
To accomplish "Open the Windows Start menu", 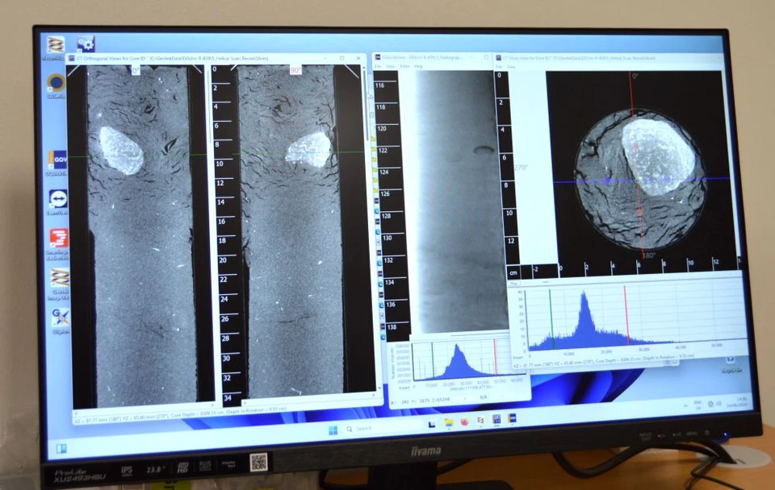I will (x=333, y=430).
